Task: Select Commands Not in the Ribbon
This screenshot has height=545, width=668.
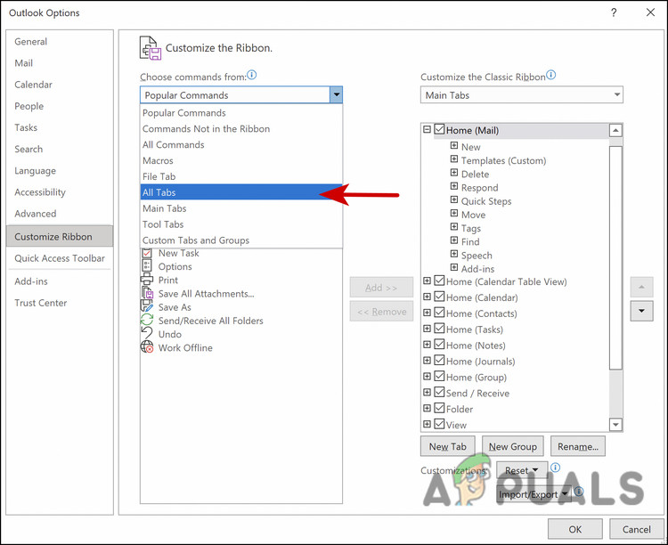Action: coord(241,129)
